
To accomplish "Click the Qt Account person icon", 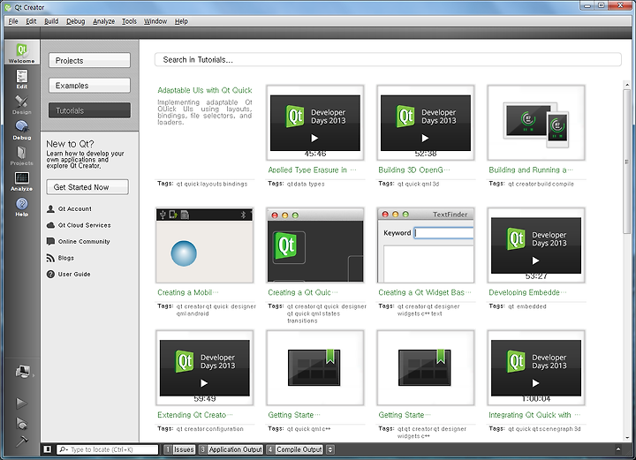I will (x=50, y=208).
